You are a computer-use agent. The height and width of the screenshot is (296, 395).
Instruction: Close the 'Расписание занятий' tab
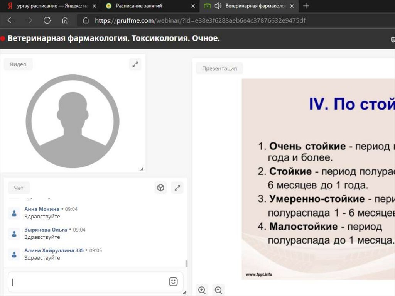point(193,6)
